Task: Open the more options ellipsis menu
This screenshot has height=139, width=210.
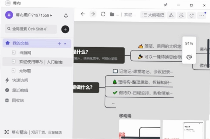Action: coord(202,15)
